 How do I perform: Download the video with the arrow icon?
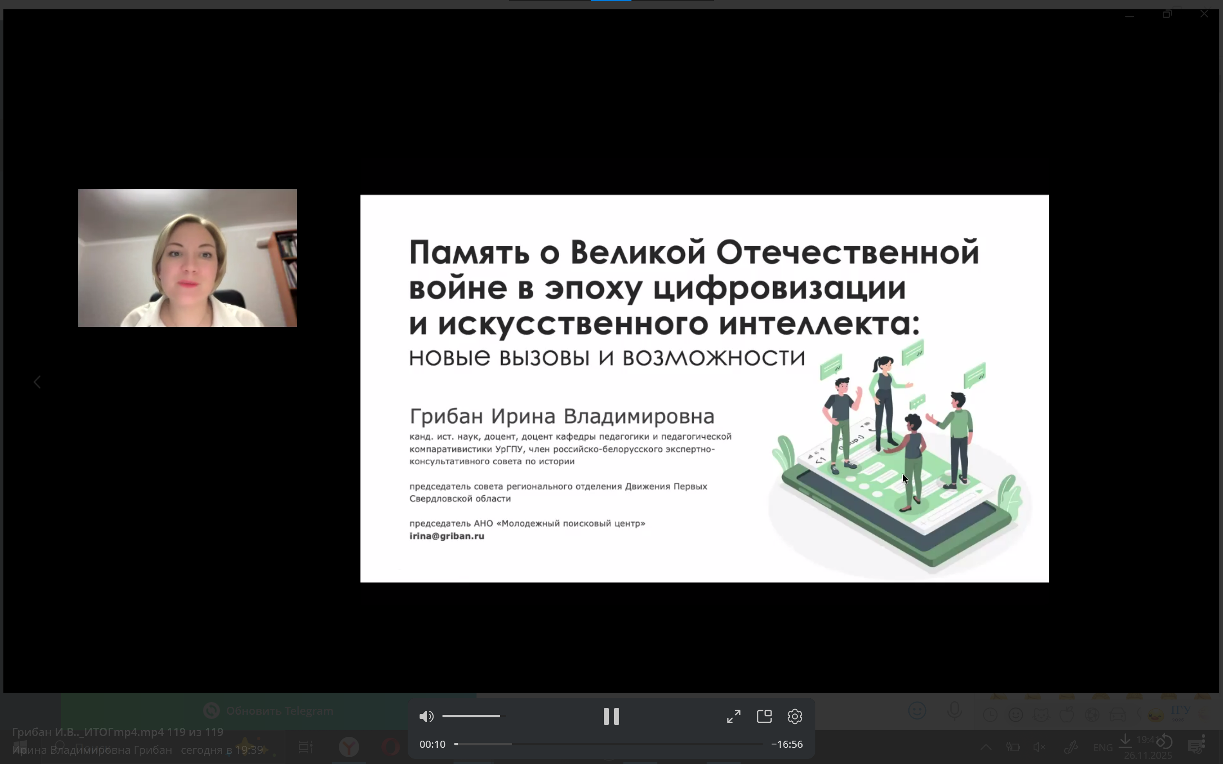pos(1125,741)
